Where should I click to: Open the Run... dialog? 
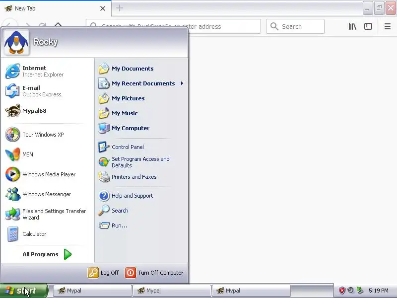(141, 225)
